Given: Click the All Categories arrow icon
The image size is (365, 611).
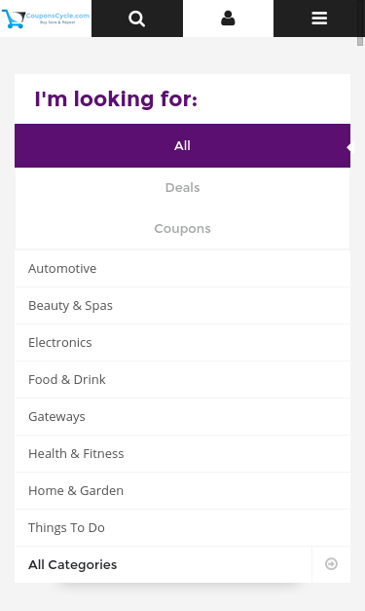Looking at the screenshot, I should click(x=331, y=564).
